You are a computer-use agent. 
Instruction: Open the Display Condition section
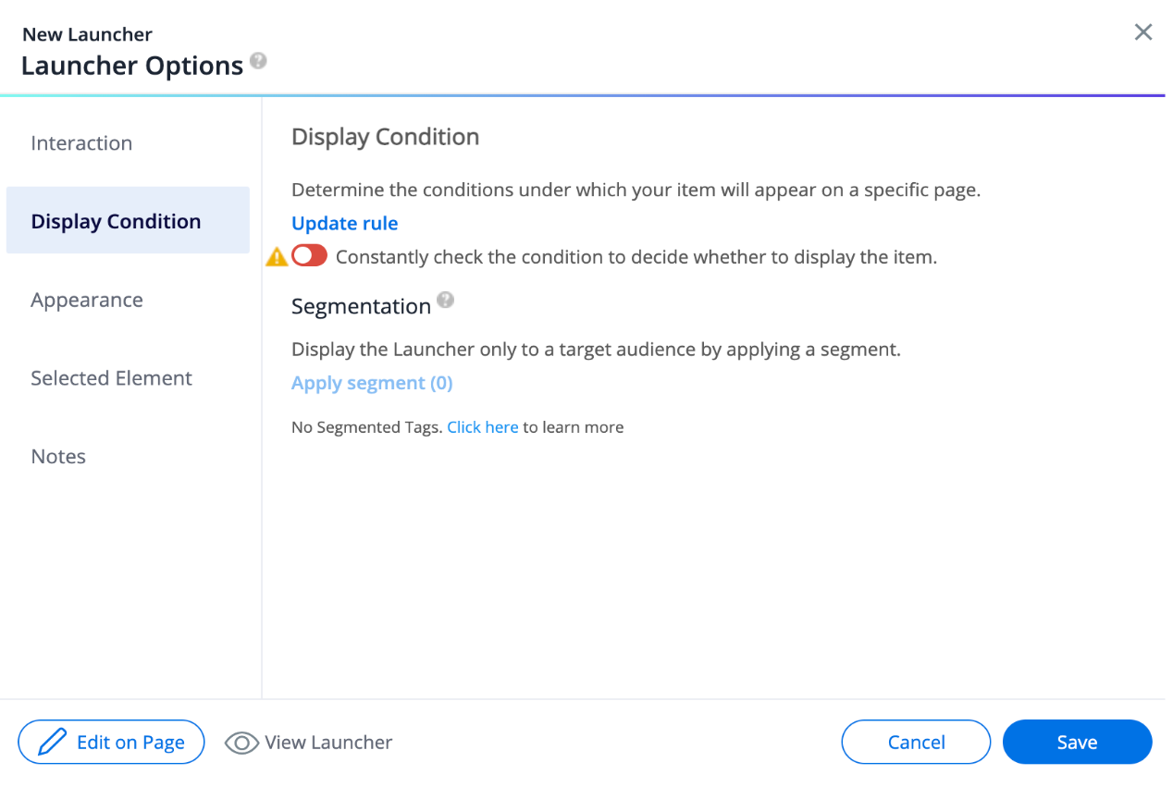tap(116, 220)
